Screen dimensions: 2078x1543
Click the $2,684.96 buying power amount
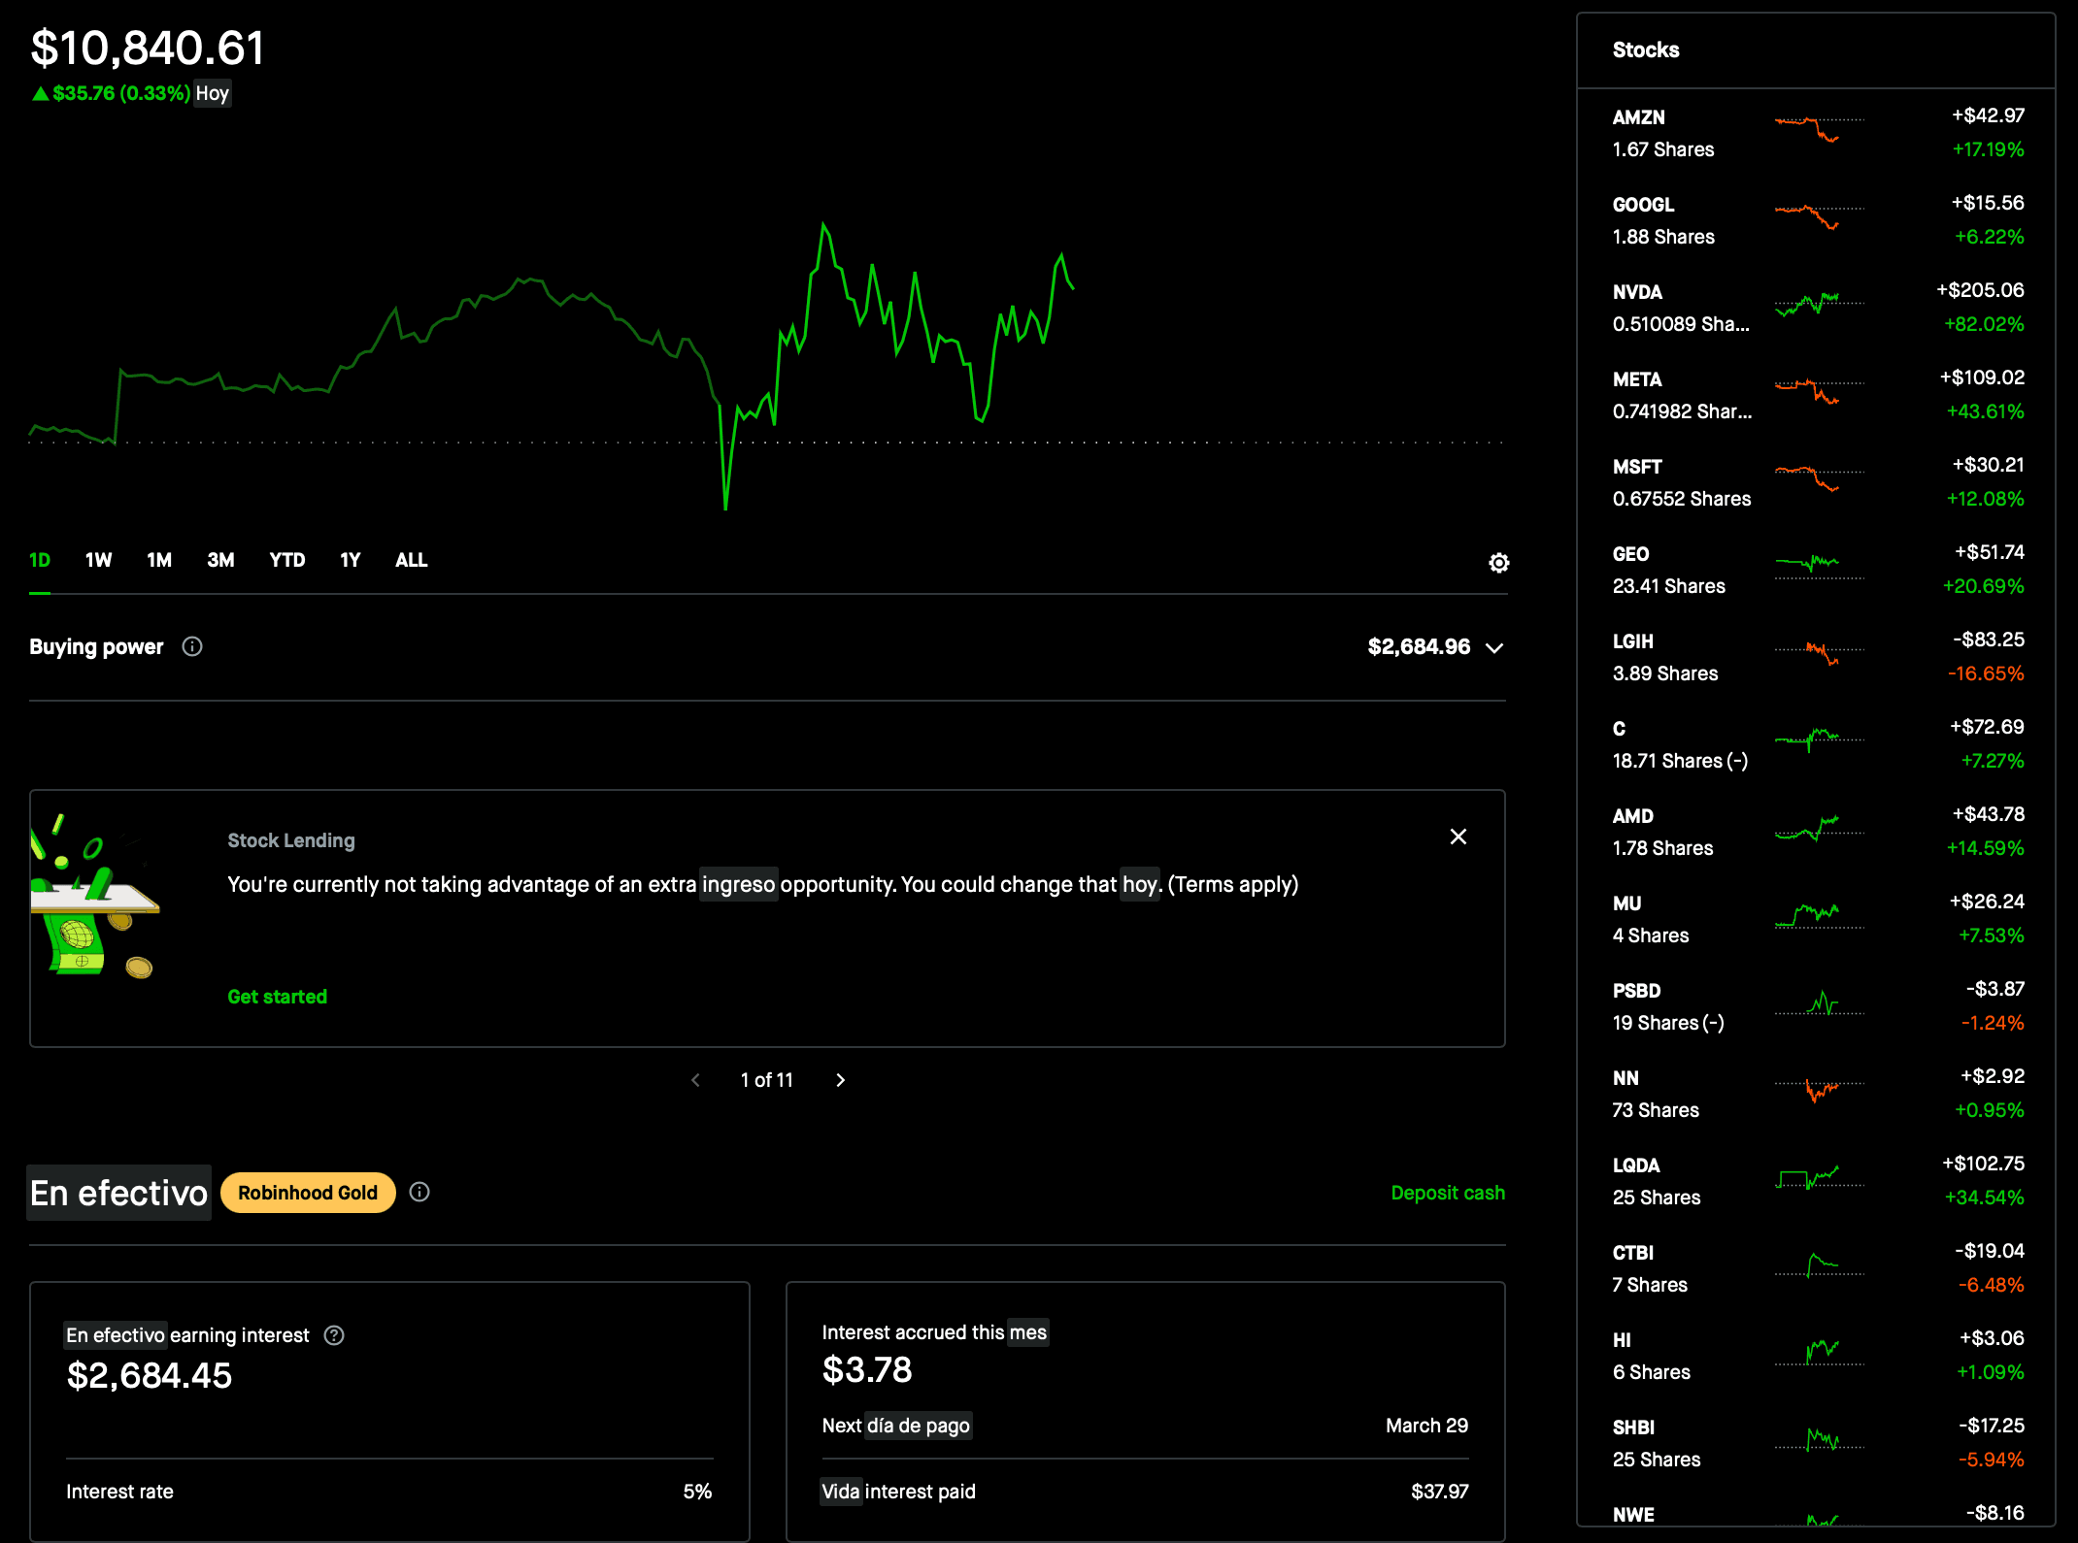1419,646
